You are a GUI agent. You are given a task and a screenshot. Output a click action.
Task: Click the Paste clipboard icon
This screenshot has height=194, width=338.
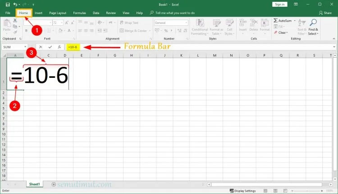pos(7,23)
